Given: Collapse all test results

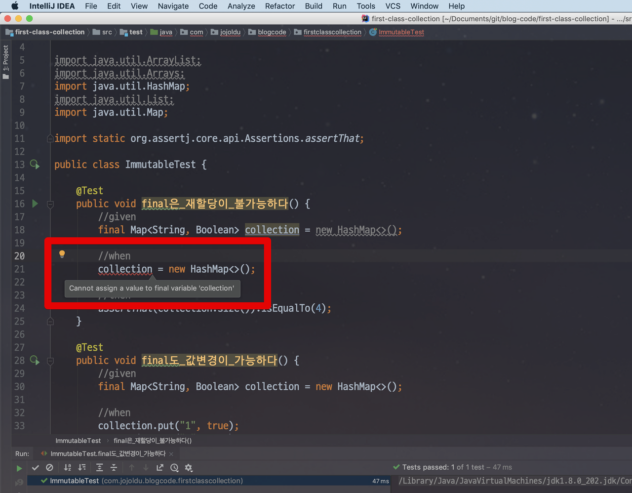Looking at the screenshot, I should click(114, 468).
